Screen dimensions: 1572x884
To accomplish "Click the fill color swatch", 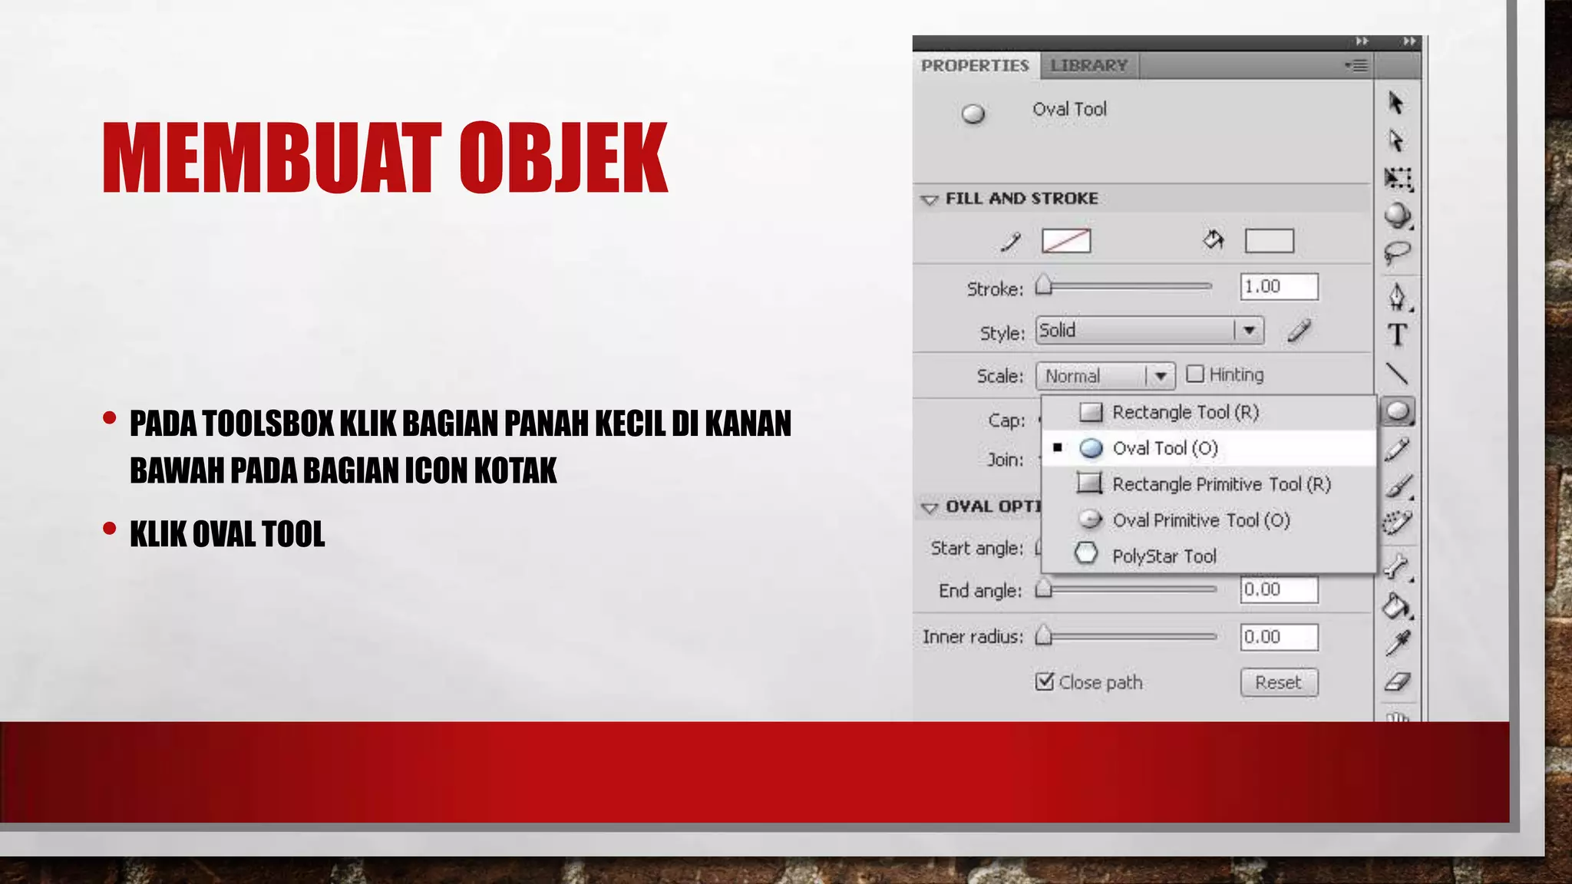I will tap(1270, 241).
